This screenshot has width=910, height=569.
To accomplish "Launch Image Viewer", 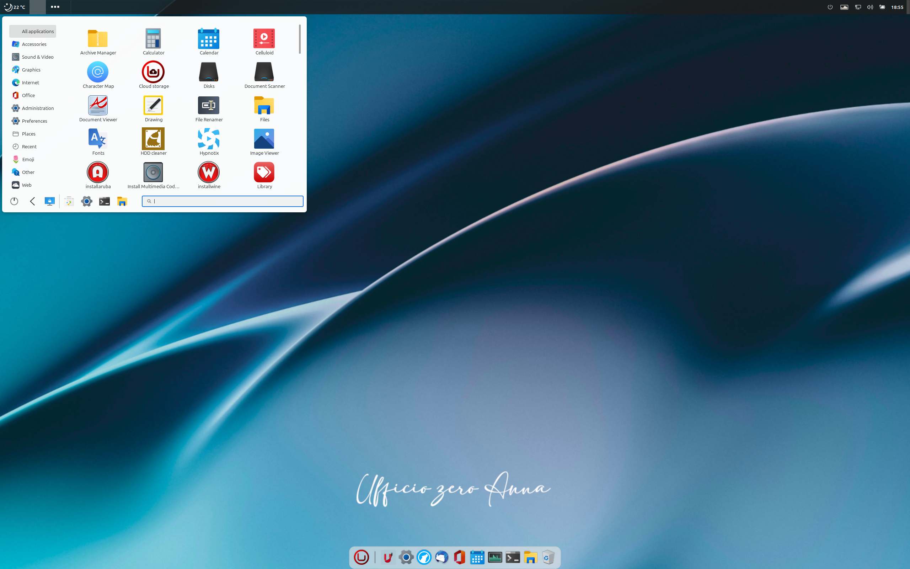I will pos(264,142).
